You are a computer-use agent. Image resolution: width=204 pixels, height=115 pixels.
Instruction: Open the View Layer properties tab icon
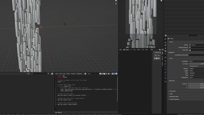(x=165, y=48)
